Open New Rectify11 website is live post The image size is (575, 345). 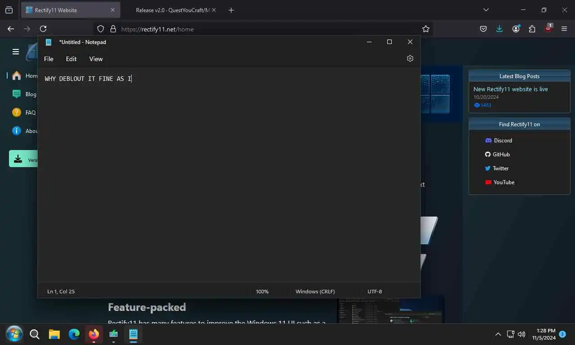tap(511, 89)
